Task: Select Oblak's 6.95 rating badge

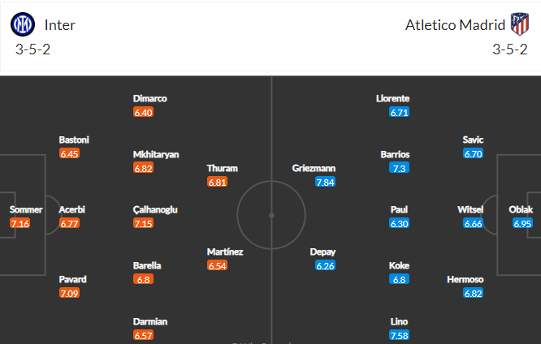Action: [x=522, y=223]
